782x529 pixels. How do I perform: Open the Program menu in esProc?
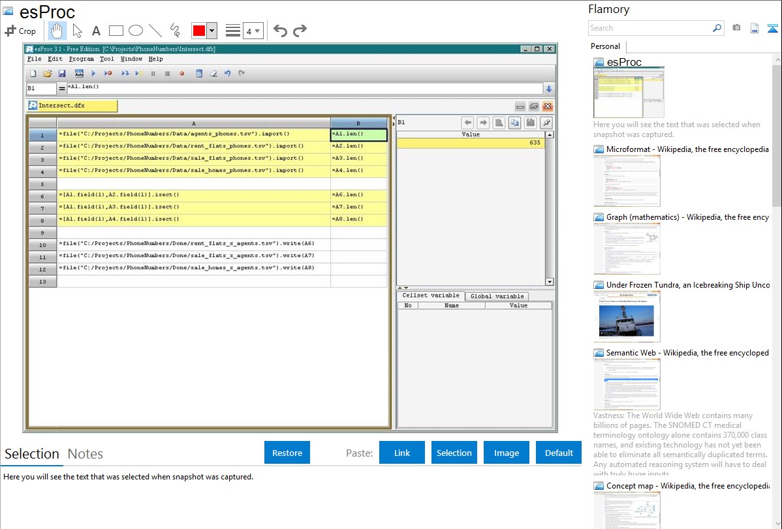81,59
